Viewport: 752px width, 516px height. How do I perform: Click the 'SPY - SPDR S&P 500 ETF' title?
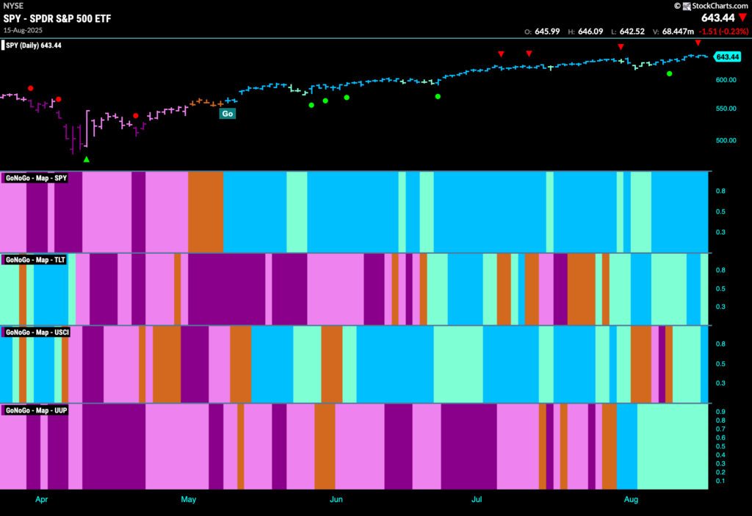pyautogui.click(x=57, y=18)
